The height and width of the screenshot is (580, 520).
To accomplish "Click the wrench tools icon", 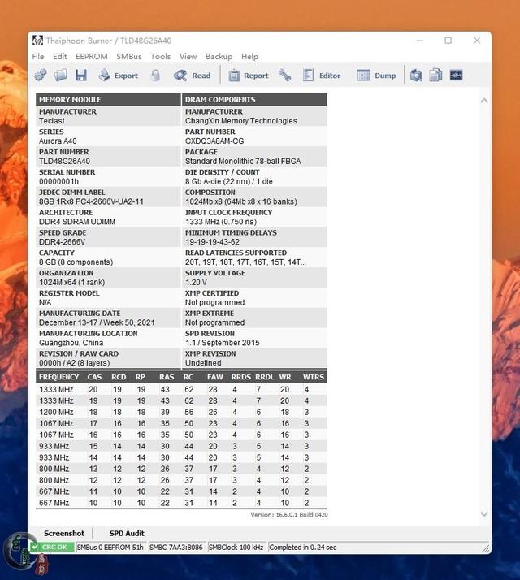I will (x=284, y=76).
